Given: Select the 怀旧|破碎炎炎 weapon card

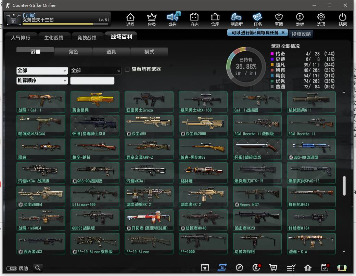Looking at the screenshot, I should click(257, 149).
